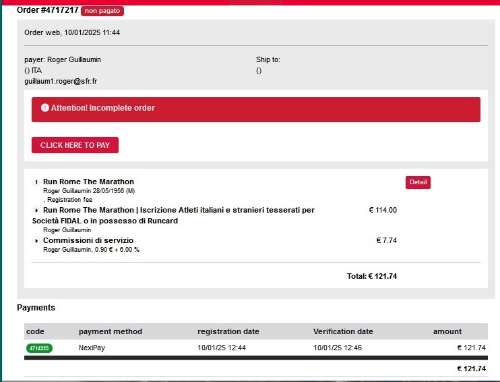This screenshot has height=382, width=500.
Task: Expand the Iscrizione Atleti italiani registration line
Action: 36,211
